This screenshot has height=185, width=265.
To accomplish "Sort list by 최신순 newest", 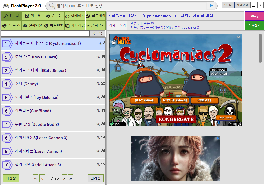I will [11, 178].
